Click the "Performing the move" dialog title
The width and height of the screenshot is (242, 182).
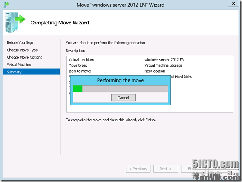coord(120,80)
